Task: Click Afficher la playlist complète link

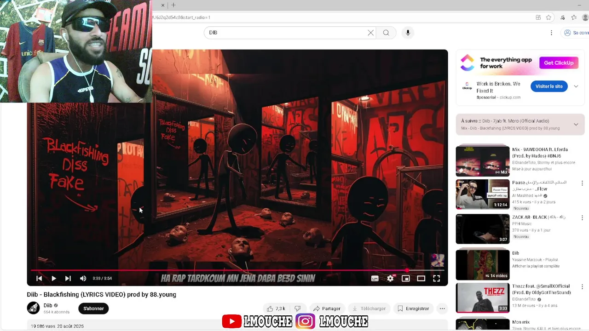Action: pyautogui.click(x=536, y=266)
